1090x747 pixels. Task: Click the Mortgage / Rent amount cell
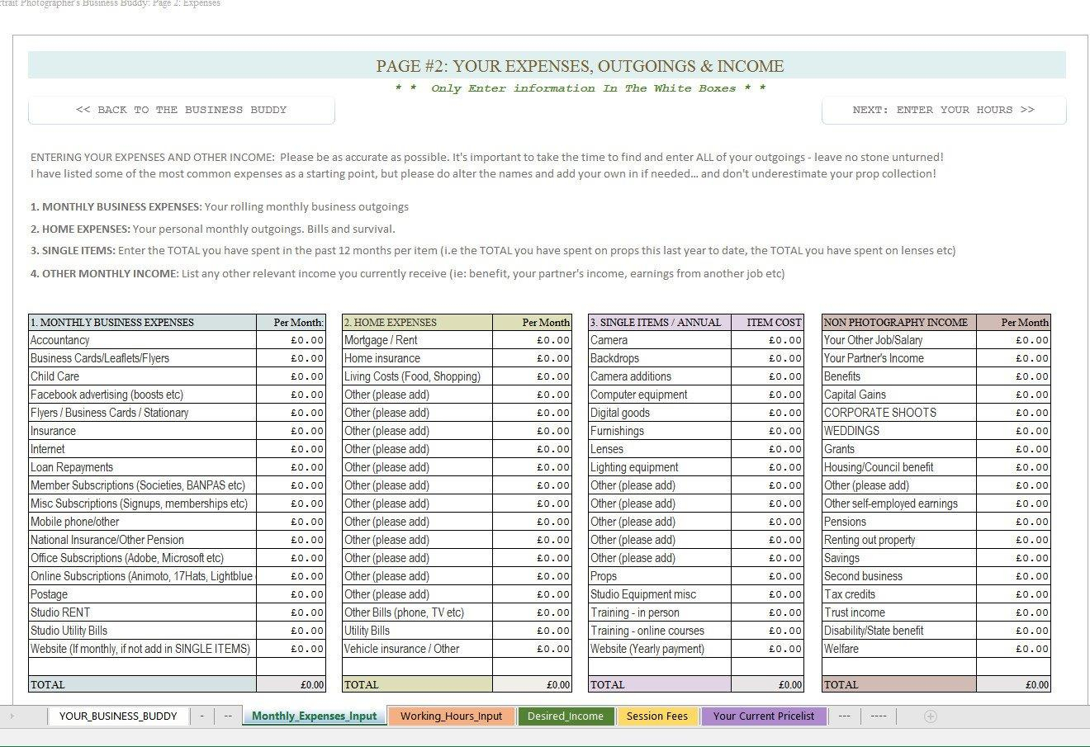click(532, 340)
